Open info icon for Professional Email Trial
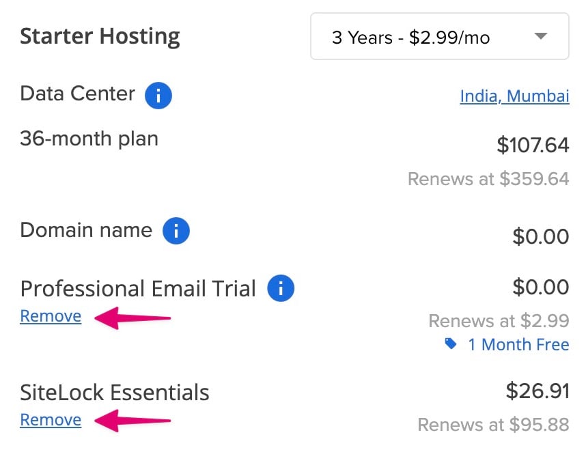Screen dimensions: 586x463 (281, 289)
